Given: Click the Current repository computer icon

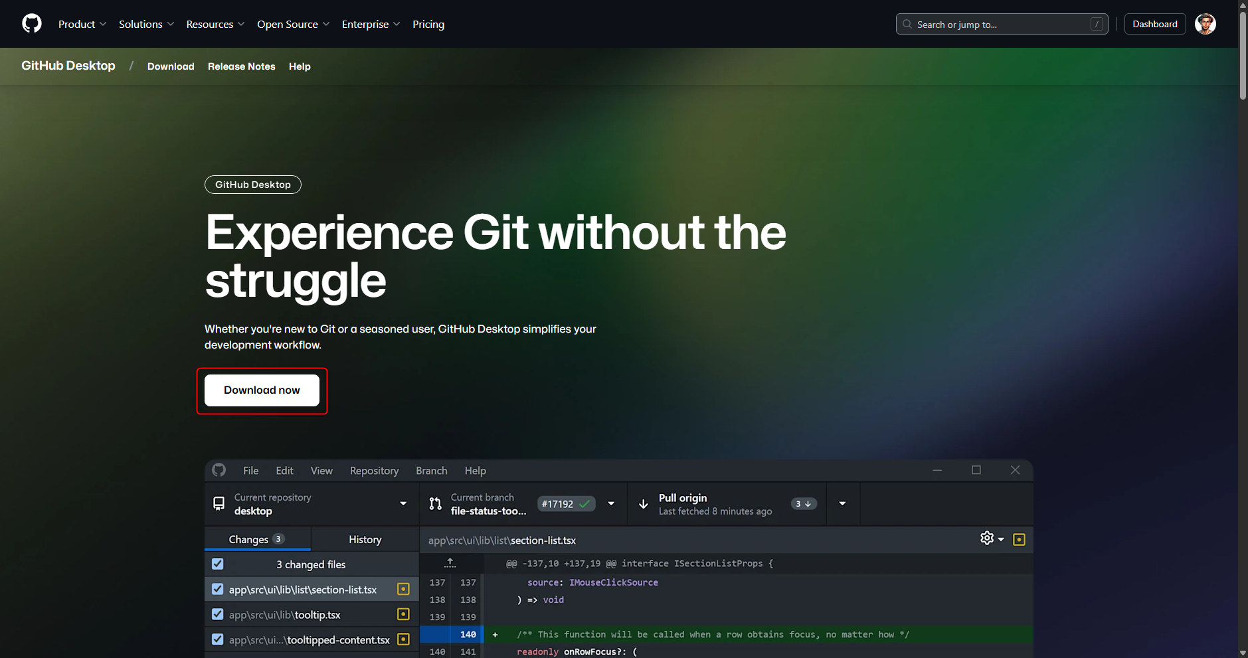Looking at the screenshot, I should tap(219, 504).
